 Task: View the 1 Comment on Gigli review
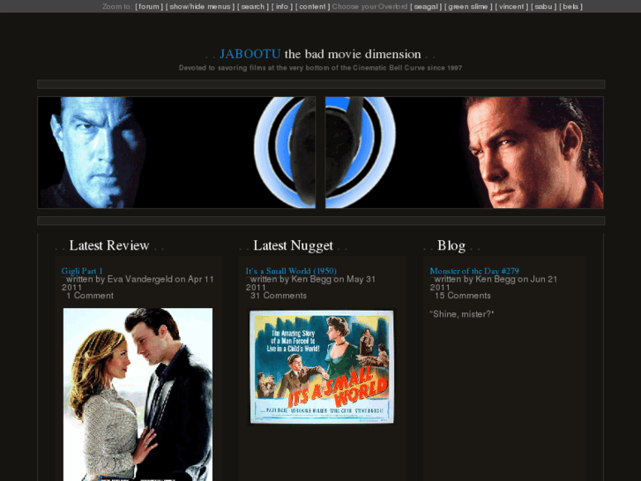(90, 296)
